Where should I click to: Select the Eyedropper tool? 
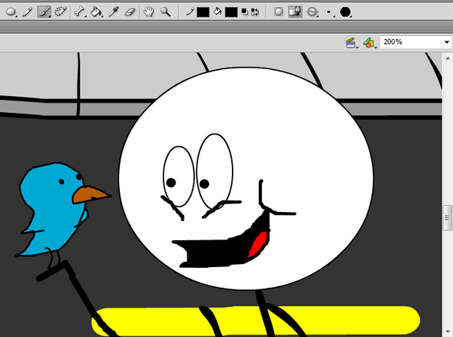click(x=114, y=12)
